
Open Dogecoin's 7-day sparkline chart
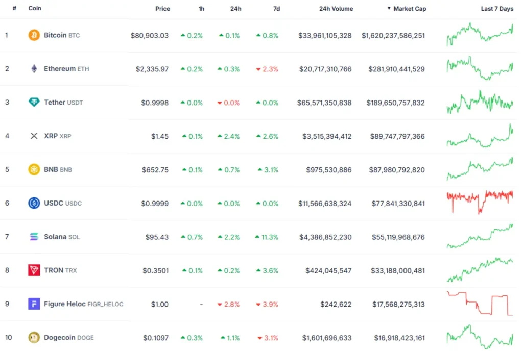coord(480,337)
